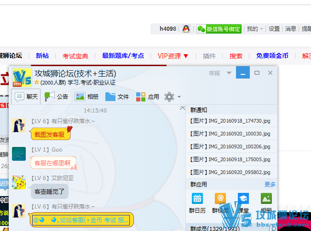This screenshot has width=311, height=231.
Task: Open the 应用 apps grid icon
Action: tap(141, 96)
